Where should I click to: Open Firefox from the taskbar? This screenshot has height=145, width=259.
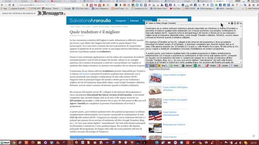coord(33,143)
